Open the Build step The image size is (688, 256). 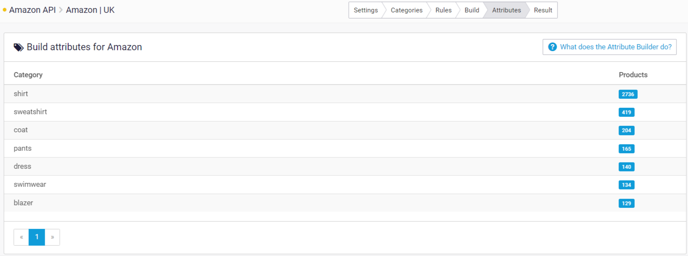tap(472, 10)
